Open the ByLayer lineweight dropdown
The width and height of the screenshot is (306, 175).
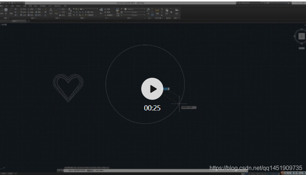(x=135, y=12)
